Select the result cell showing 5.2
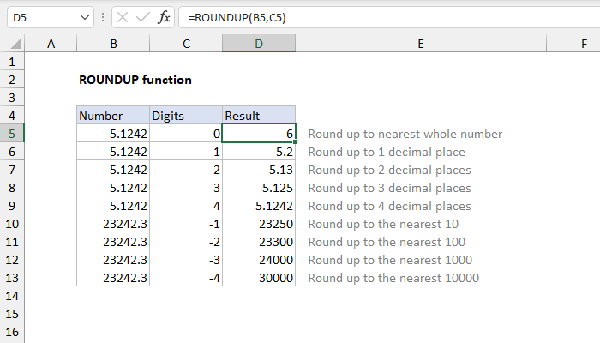The image size is (600, 343). 259,152
